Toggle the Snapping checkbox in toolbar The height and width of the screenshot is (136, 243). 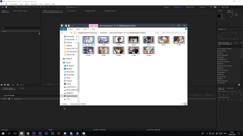(67, 7)
